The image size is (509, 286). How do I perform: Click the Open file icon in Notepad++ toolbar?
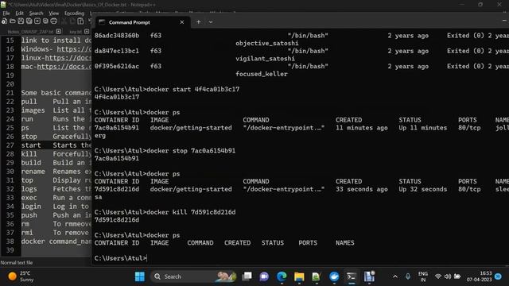[13, 21]
